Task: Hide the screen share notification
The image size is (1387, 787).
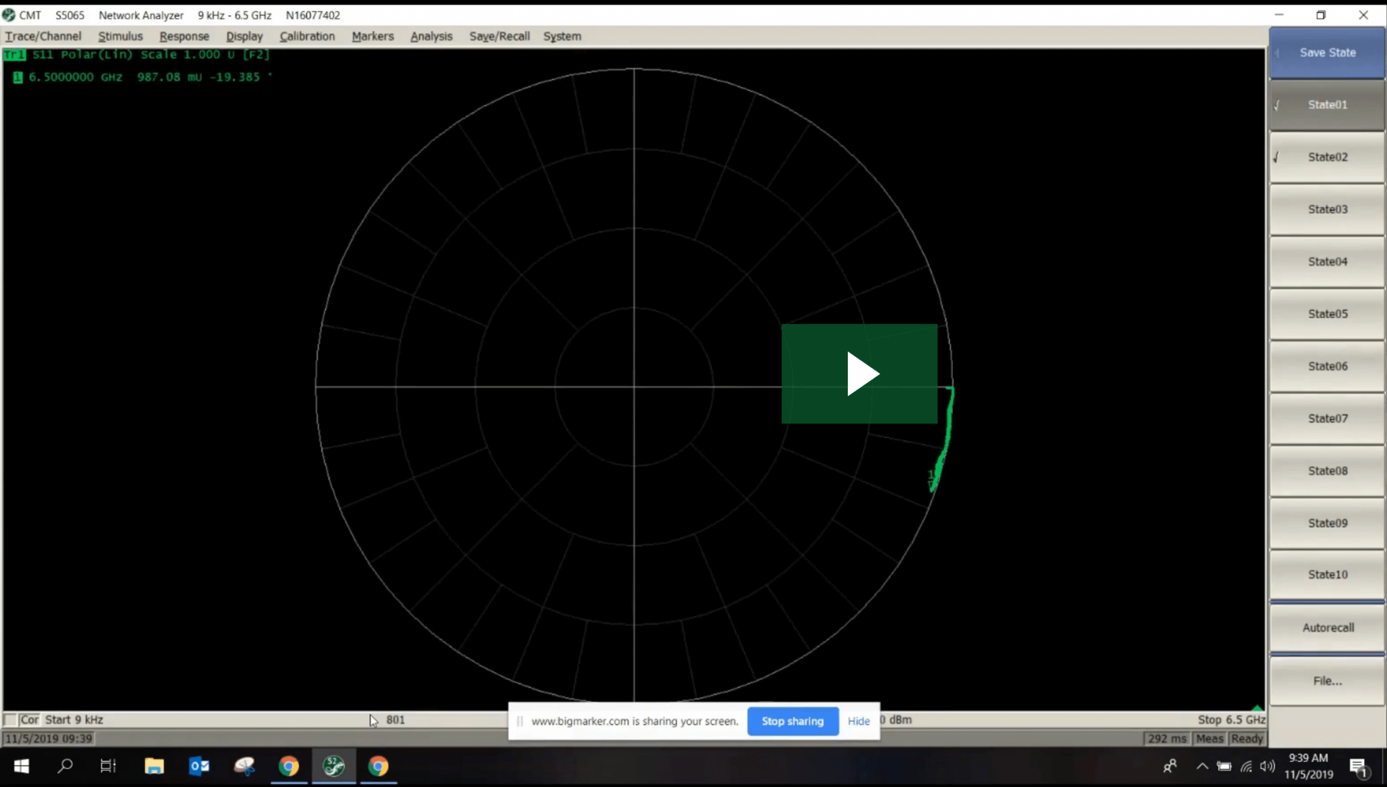Action: 858,721
